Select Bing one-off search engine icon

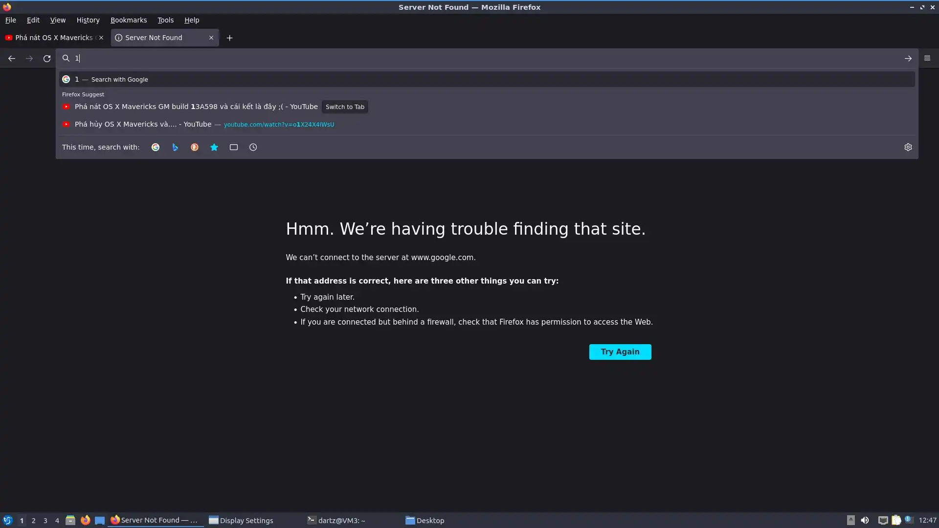click(x=175, y=147)
